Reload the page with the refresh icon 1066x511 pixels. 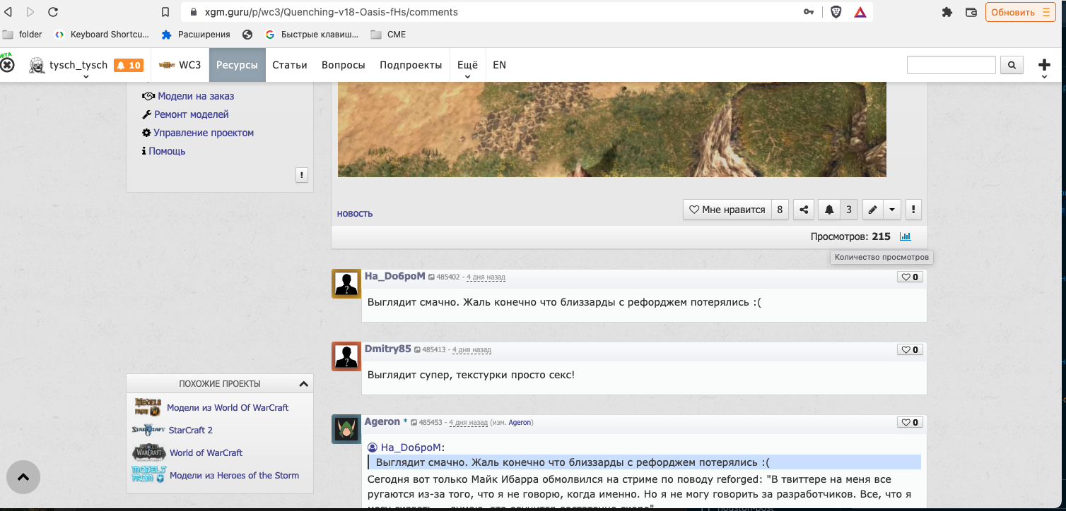[53, 12]
